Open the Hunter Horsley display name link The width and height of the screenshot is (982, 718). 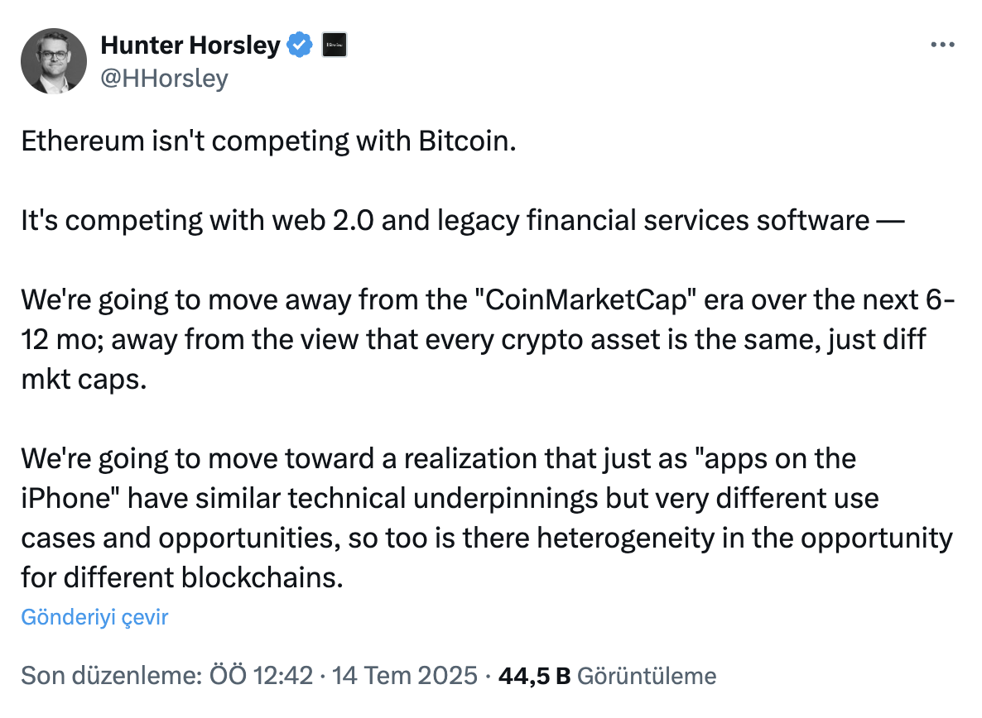190,45
